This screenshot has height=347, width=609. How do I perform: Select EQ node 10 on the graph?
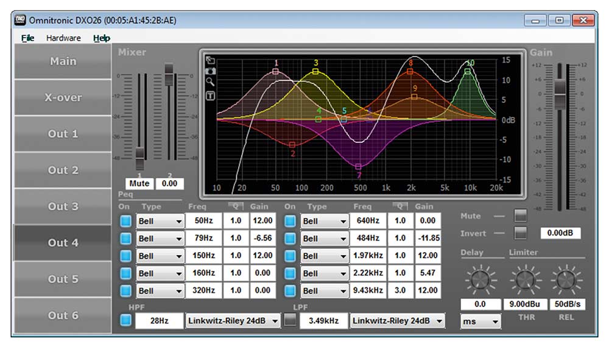[x=468, y=71]
